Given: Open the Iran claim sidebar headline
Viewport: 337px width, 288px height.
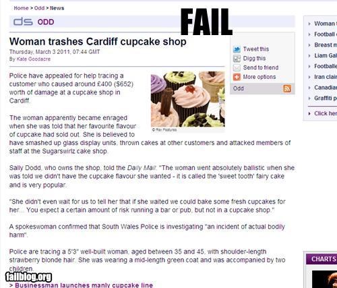Looking at the screenshot, I should pyautogui.click(x=326, y=77).
